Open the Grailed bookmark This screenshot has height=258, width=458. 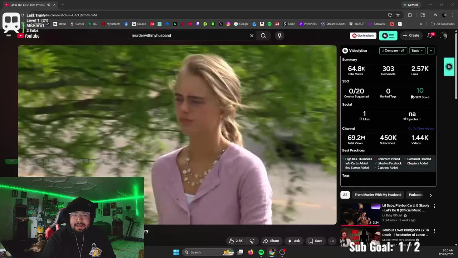(139, 24)
